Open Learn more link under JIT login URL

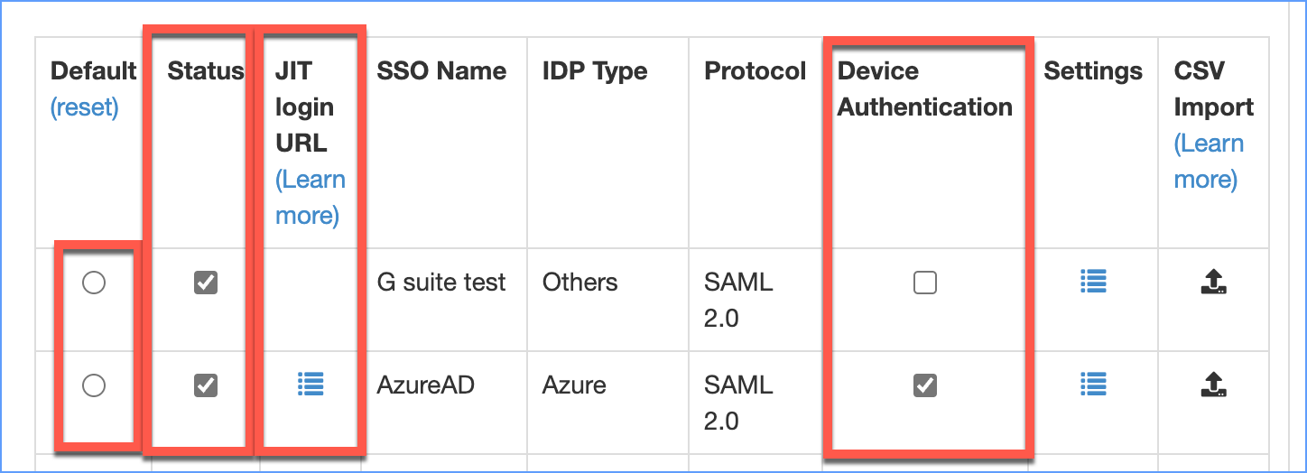(x=311, y=198)
